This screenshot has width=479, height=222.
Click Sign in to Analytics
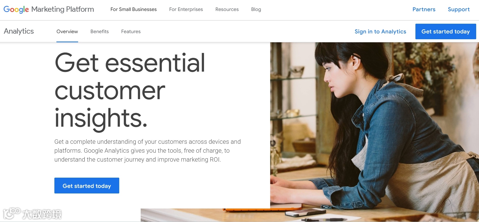coord(380,32)
